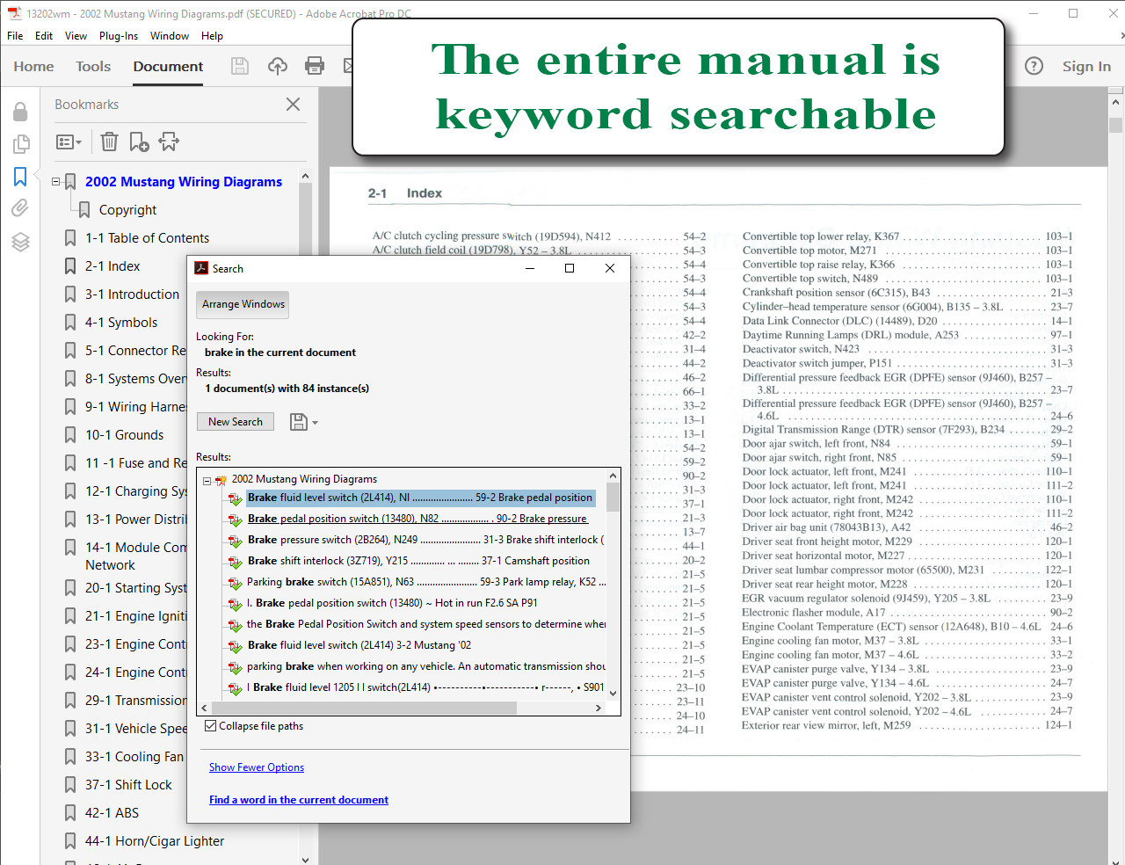Select result Brake fluid level switch 3-2 Mustang '02
1125x865 pixels.
(359, 645)
